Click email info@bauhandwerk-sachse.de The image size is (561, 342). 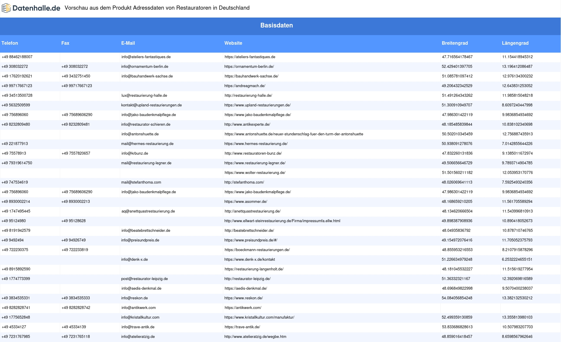[x=147, y=76]
